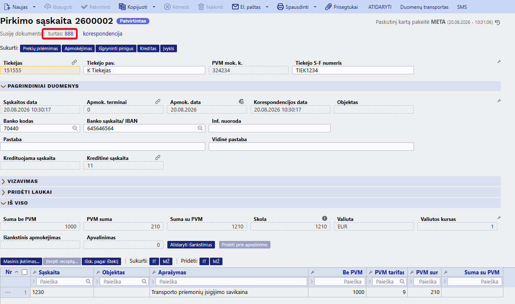Click the magnifier in Banko kodas field

75,128
